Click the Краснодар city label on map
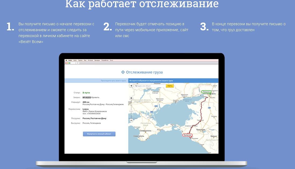The height and width of the screenshot is (169, 295). [201, 130]
